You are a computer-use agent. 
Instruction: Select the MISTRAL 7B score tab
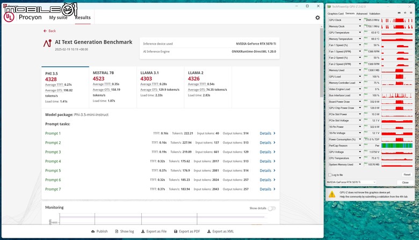point(113,88)
